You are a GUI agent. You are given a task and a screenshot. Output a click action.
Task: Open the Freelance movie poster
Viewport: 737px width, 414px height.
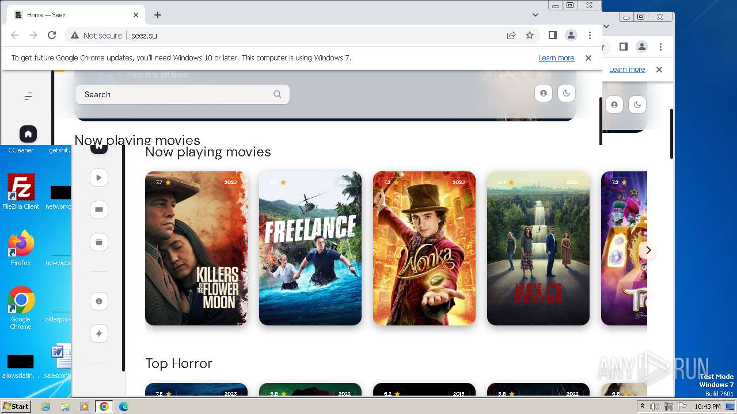pos(310,248)
